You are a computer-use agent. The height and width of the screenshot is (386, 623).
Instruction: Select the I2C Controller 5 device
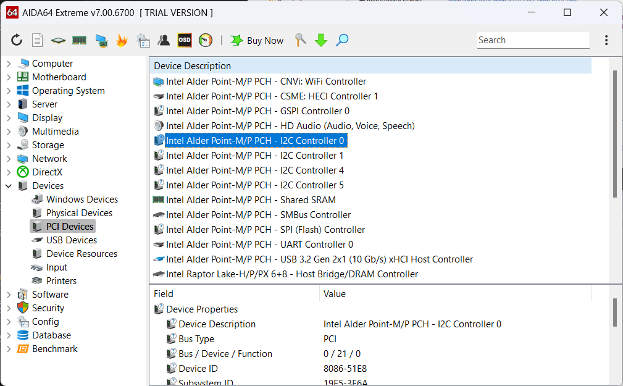(x=254, y=185)
